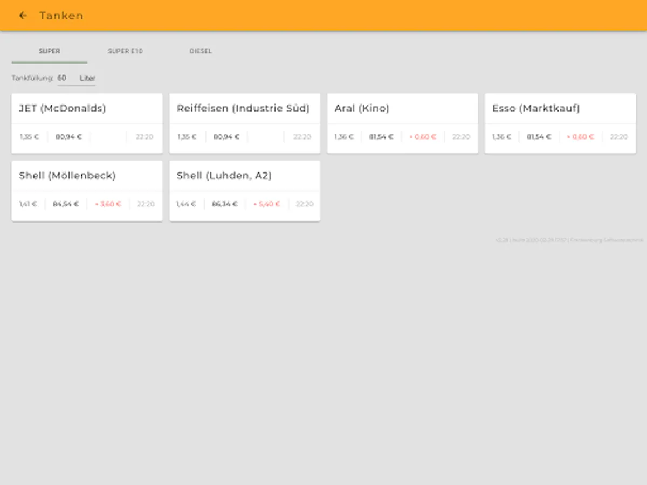Open the Shell (Luhden, A2) station card
The height and width of the screenshot is (485, 647).
coord(245,191)
